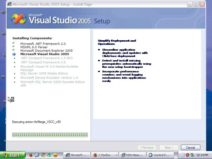Expand Firefox taskbar group dropdown arrow
Image resolution: width=212 pixels, height=159 pixels.
(117, 155)
